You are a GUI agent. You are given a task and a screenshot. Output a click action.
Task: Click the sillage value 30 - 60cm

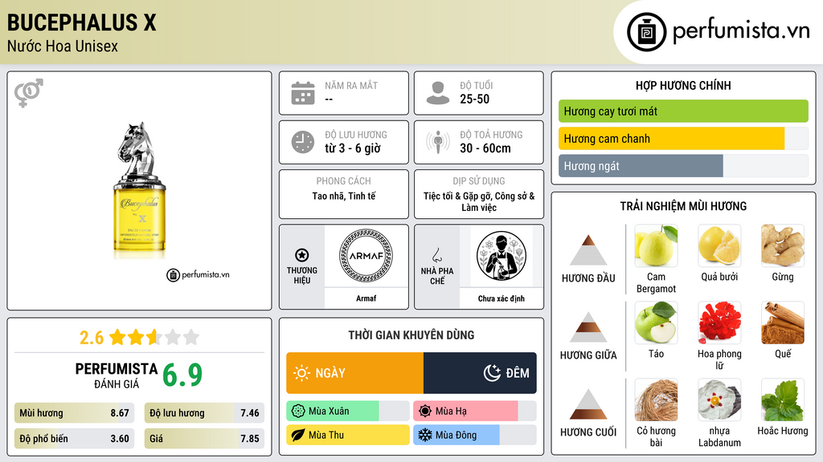(485, 148)
